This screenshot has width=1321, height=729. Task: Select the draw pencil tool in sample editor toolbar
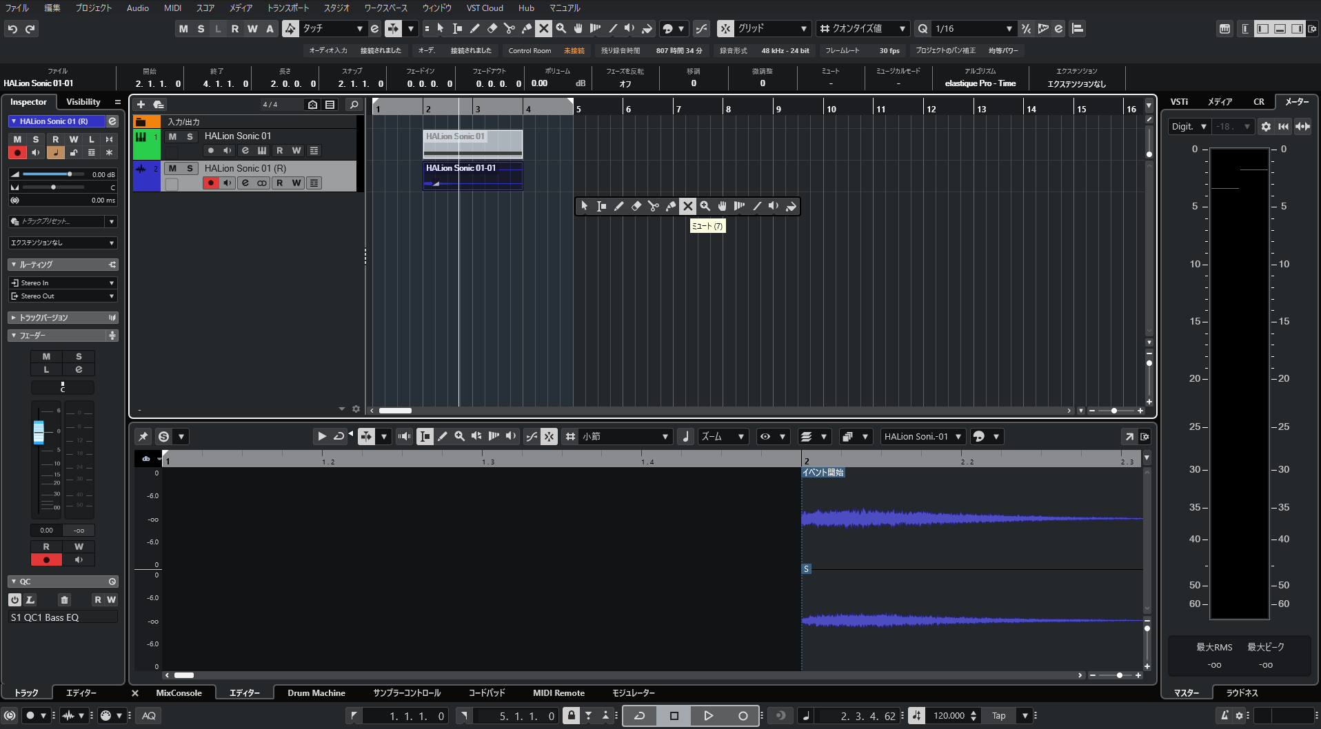tap(443, 436)
